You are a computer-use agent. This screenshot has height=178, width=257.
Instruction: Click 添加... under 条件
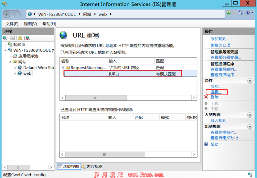[216, 87]
